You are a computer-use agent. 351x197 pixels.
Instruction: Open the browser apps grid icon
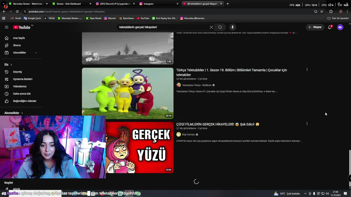coord(4,18)
